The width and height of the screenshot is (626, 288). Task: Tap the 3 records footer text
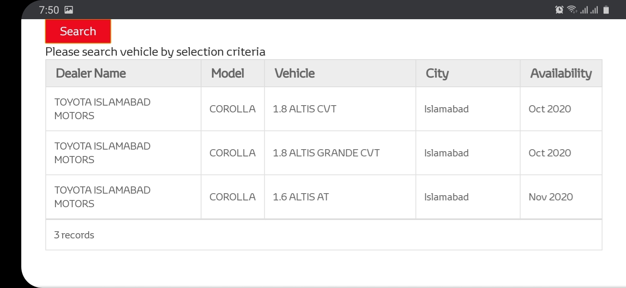click(x=74, y=235)
